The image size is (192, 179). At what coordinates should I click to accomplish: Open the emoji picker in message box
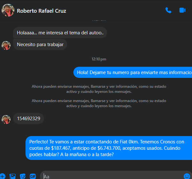[187, 176]
